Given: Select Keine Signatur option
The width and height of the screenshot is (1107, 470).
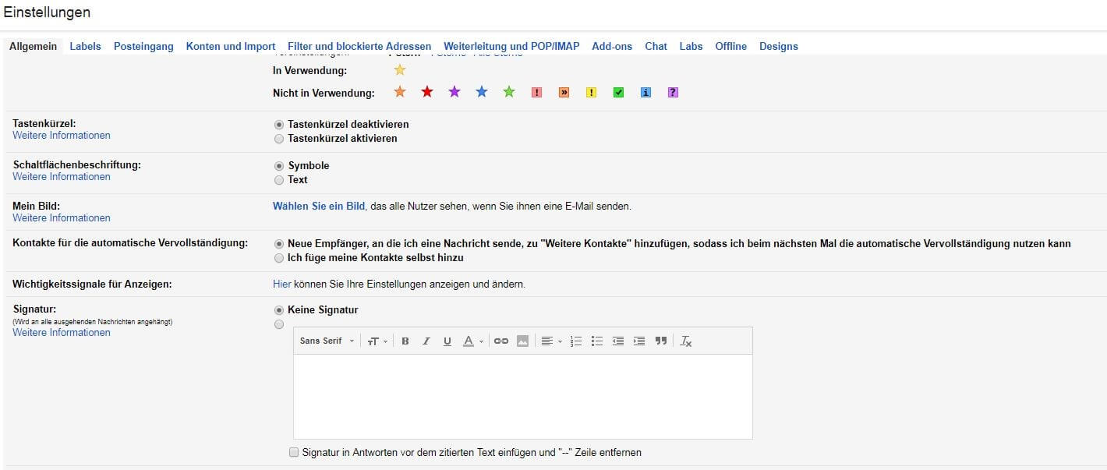Looking at the screenshot, I should click(279, 309).
